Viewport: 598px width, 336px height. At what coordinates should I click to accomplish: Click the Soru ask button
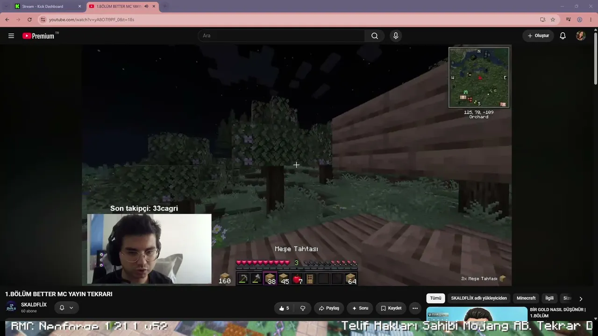point(360,308)
